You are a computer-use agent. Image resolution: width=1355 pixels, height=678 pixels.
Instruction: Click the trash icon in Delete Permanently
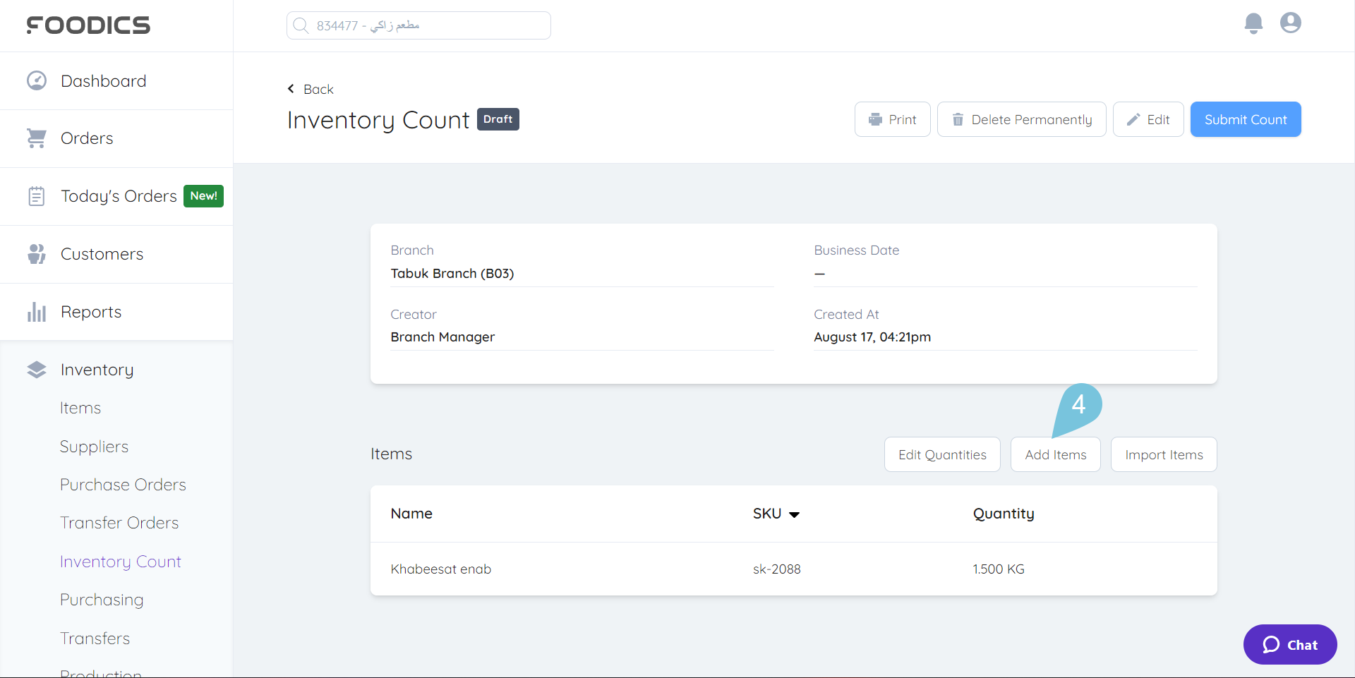(x=958, y=119)
